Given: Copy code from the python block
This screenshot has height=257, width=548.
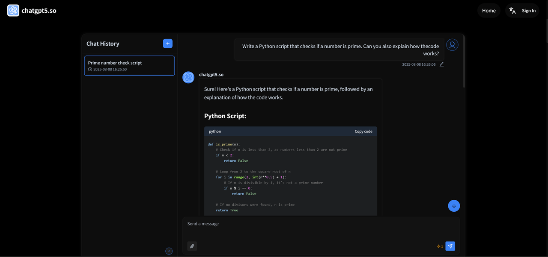Looking at the screenshot, I should tap(363, 131).
